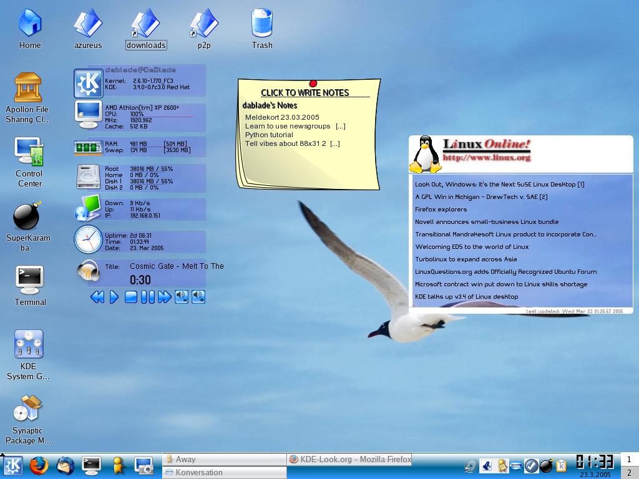
Task: Open the Home folder desktop icon
Action: [x=30, y=29]
